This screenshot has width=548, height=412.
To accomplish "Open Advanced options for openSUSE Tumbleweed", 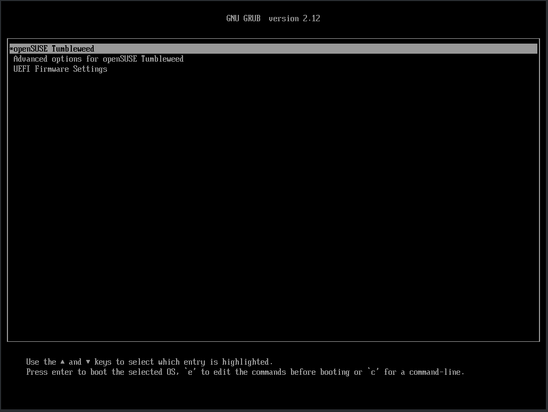I will 98,58.
